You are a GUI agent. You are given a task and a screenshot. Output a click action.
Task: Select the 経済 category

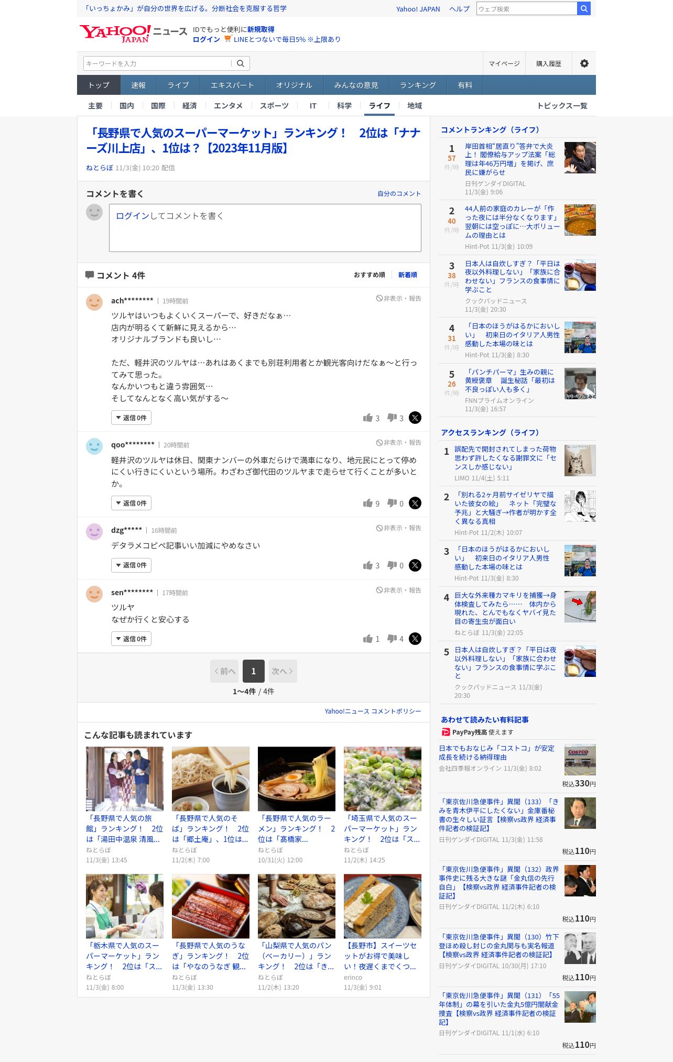(190, 105)
